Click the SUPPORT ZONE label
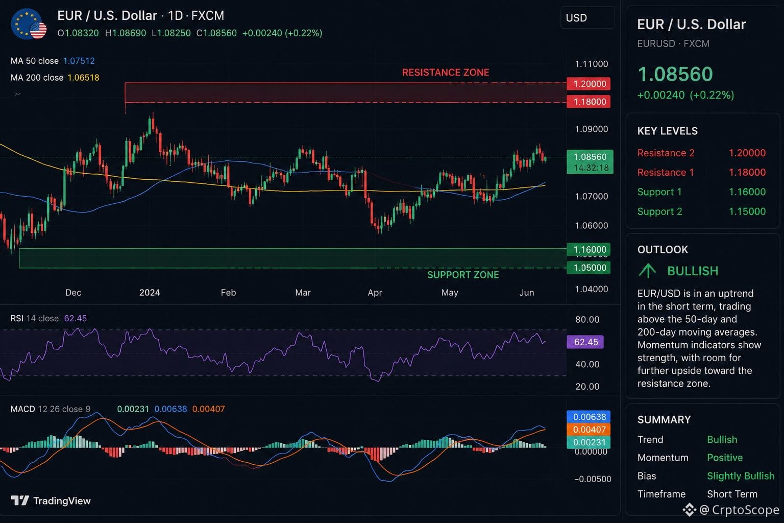 coord(463,275)
